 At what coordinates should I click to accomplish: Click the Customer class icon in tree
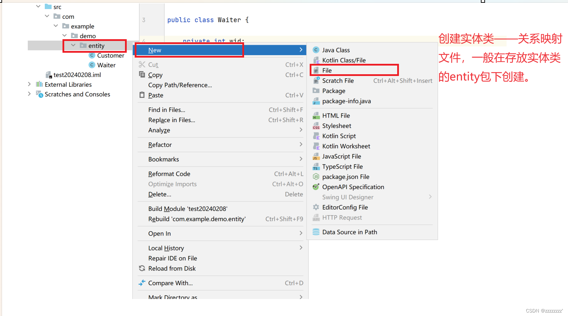click(x=92, y=55)
